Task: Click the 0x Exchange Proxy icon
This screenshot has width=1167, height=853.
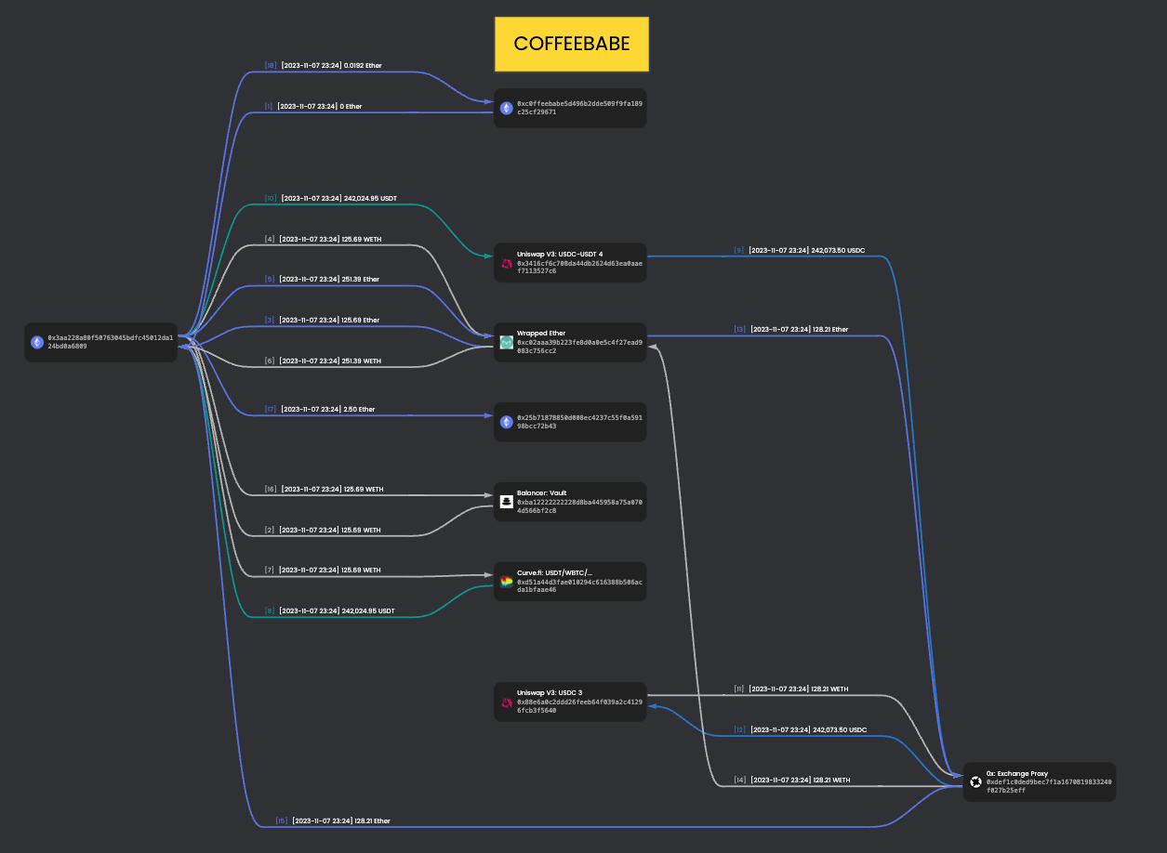Action: pyautogui.click(x=975, y=782)
